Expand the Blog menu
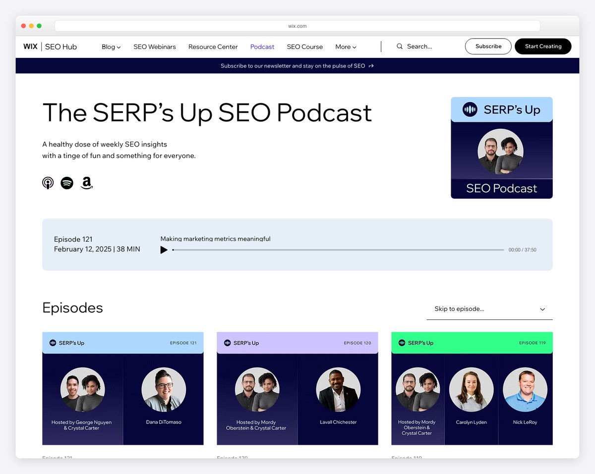Image resolution: width=595 pixels, height=474 pixels. tap(111, 47)
